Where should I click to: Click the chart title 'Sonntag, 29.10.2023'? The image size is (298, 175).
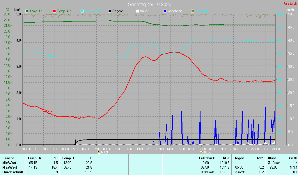point(150,4)
